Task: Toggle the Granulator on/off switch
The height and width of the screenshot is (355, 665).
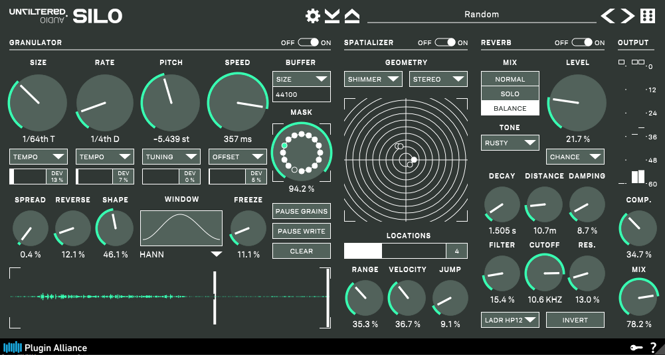Action: 308,42
